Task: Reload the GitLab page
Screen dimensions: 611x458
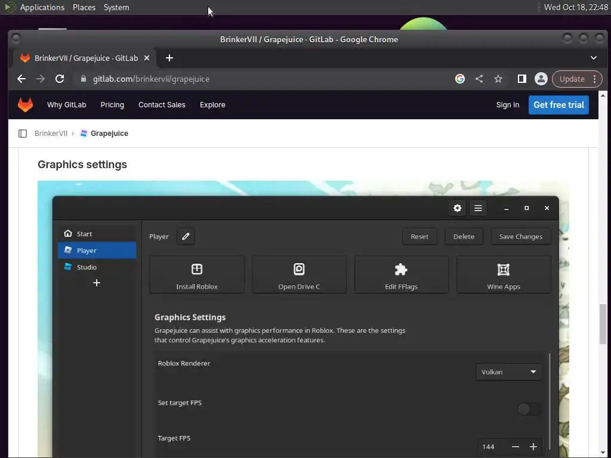Action: tap(60, 79)
